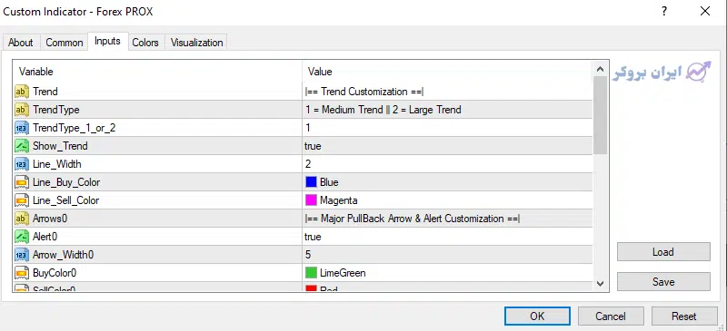Select the Major PullBack Arrow & Alert value
727x331 pixels.
click(x=413, y=219)
